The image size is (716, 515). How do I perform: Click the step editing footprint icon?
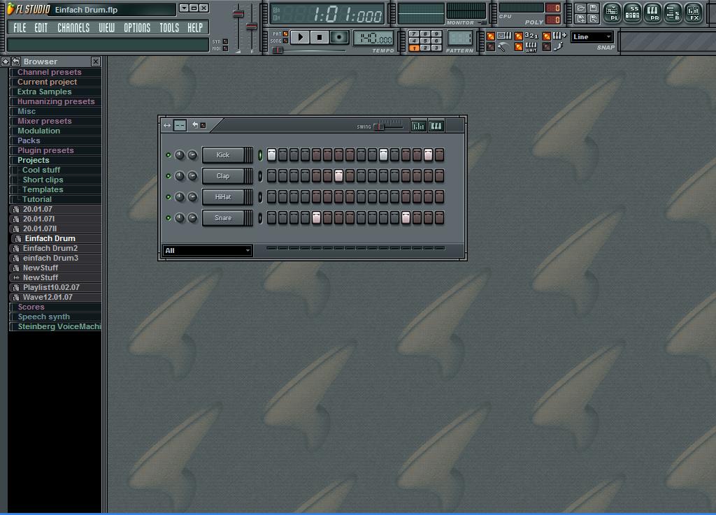[x=558, y=47]
